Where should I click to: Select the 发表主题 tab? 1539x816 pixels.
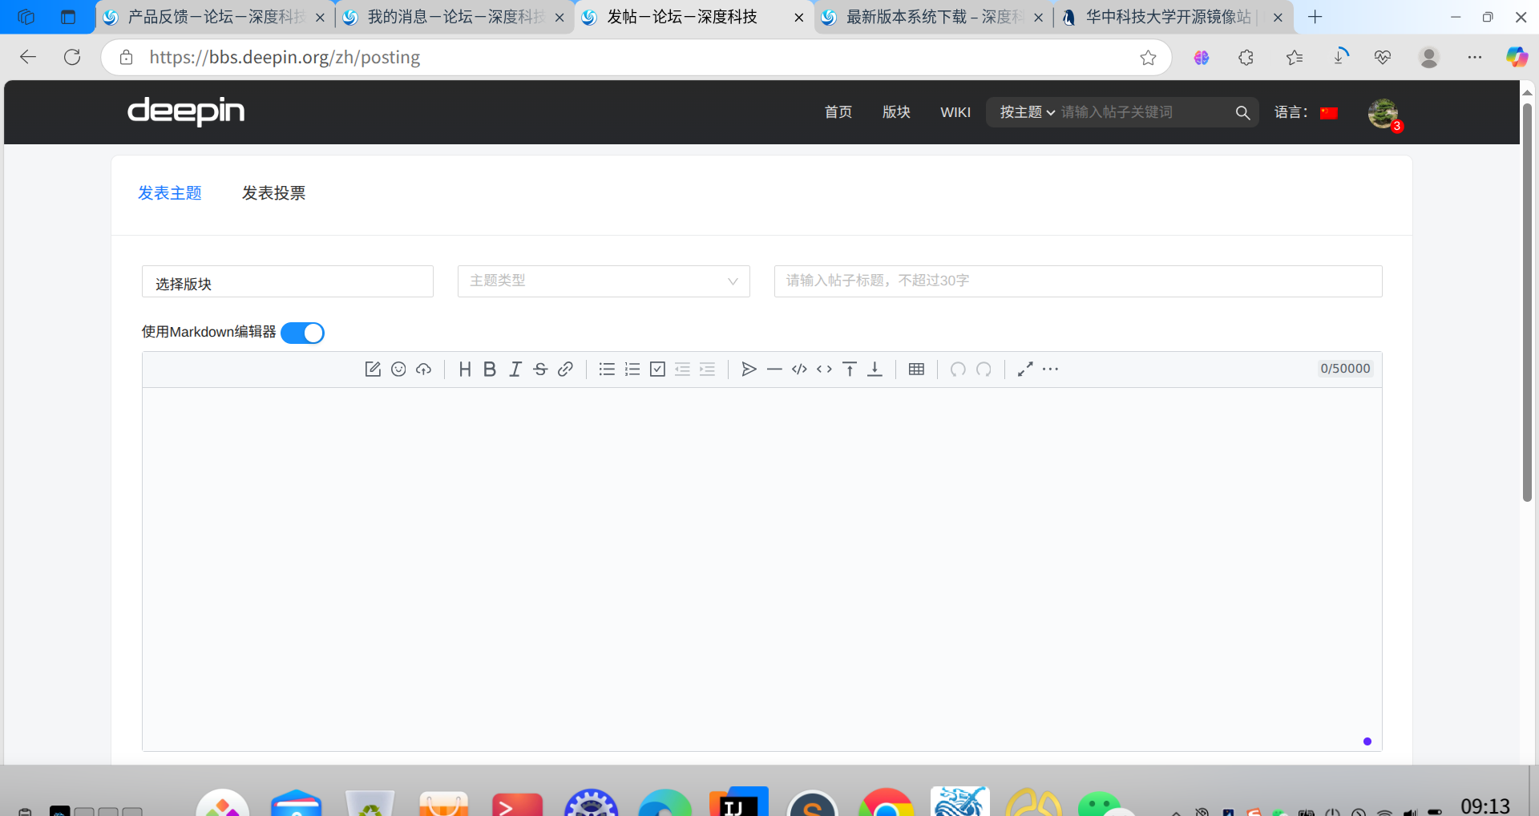[x=170, y=193]
